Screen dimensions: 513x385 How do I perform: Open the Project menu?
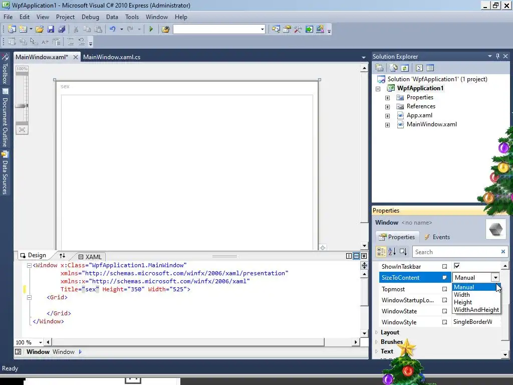tap(65, 17)
